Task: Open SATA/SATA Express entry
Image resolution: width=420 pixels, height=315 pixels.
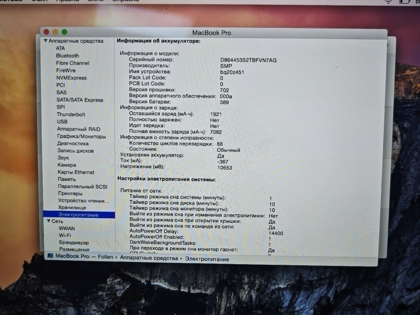Action: pyautogui.click(x=80, y=100)
